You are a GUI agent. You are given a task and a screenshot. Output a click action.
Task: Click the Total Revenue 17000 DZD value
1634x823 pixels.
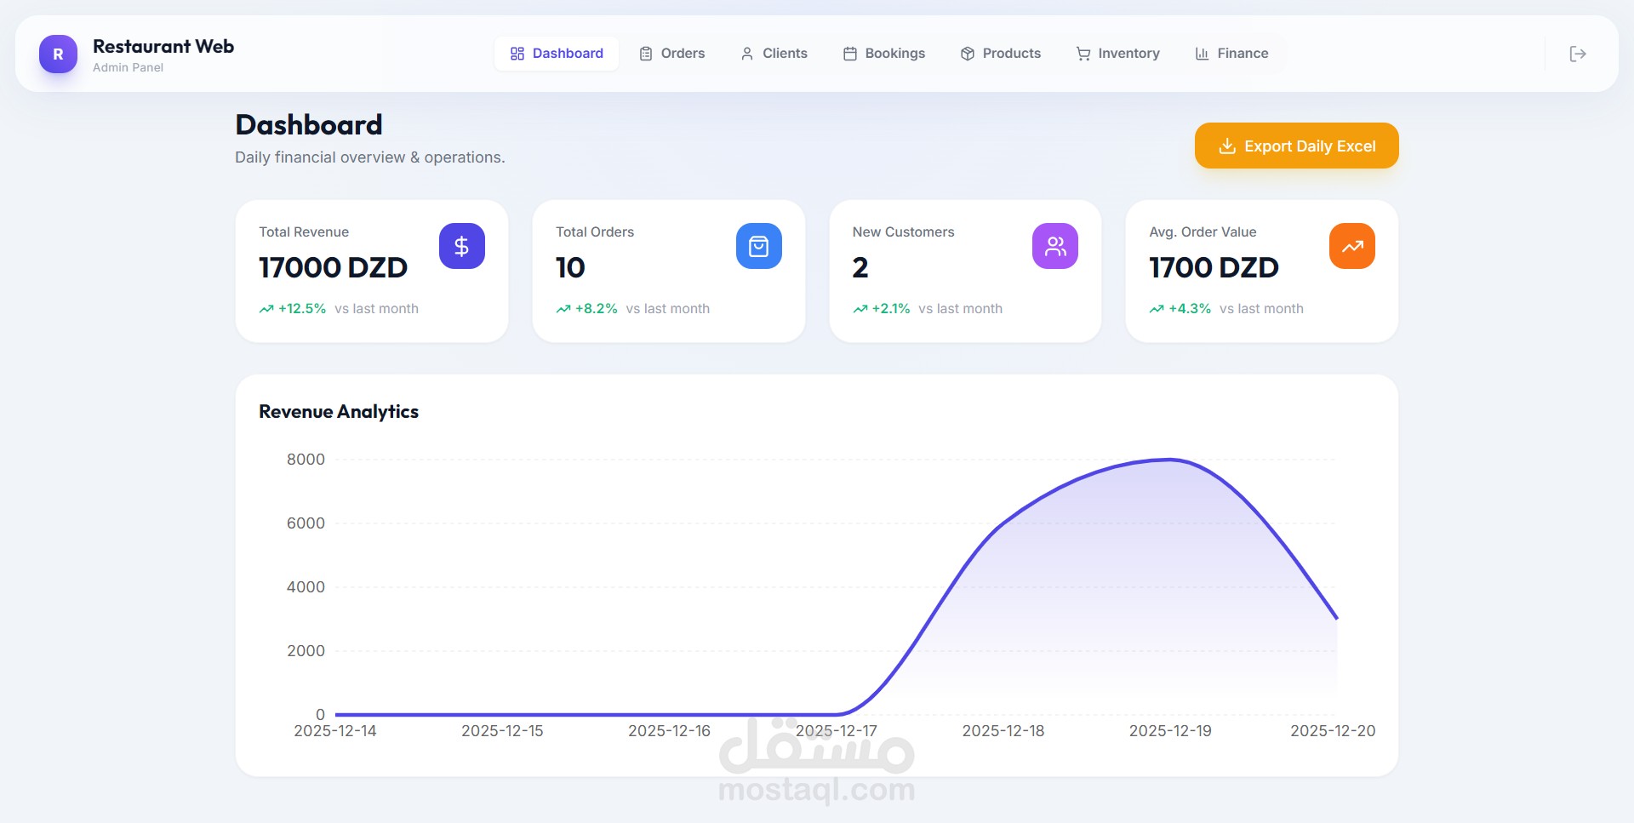[333, 268]
